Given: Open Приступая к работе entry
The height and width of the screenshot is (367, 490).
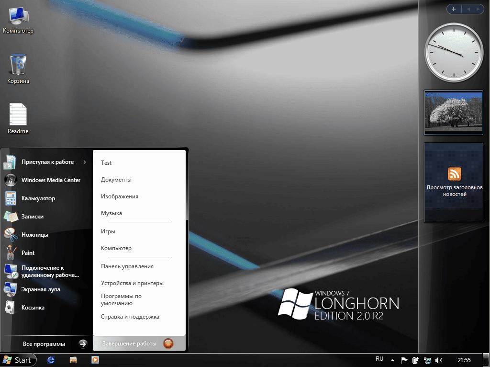Looking at the screenshot, I should pos(45,162).
